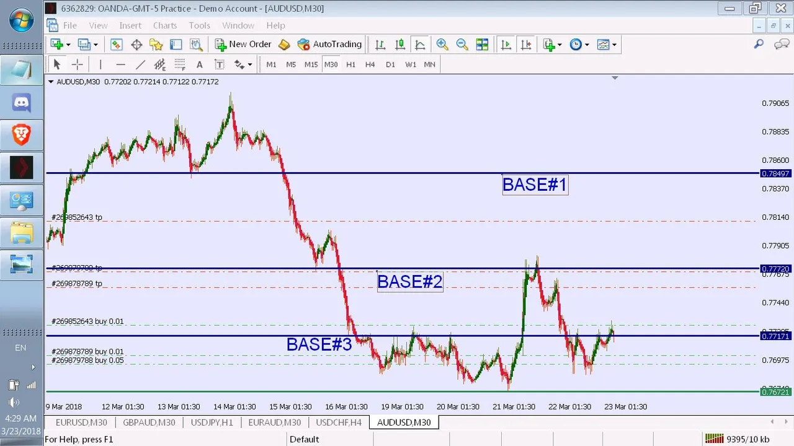This screenshot has height=446, width=794.
Task: Select the Vertical Line drawing tool
Action: [x=100, y=64]
